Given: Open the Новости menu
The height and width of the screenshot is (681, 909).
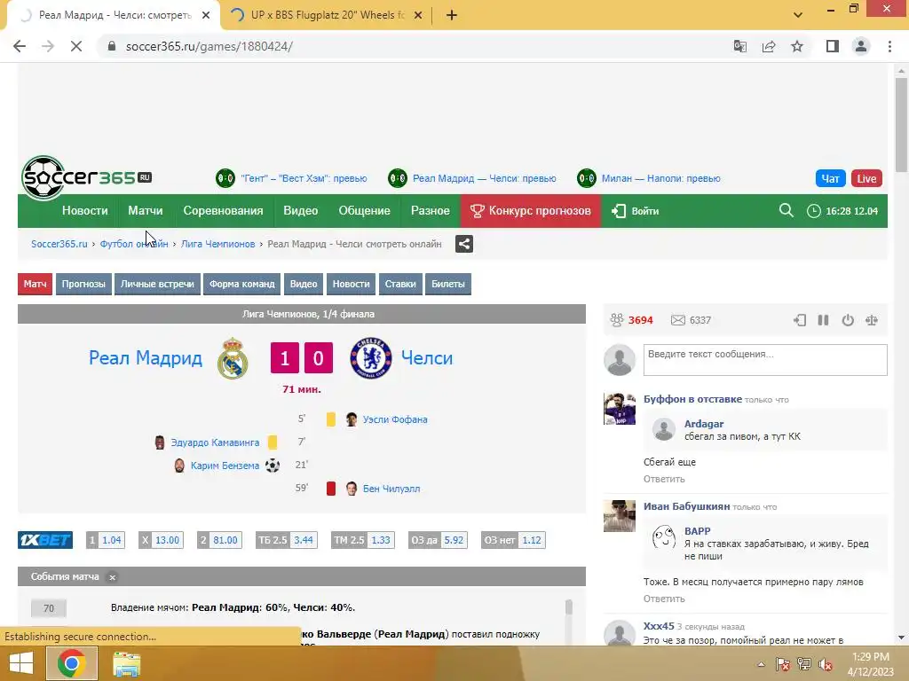Looking at the screenshot, I should 84,211.
